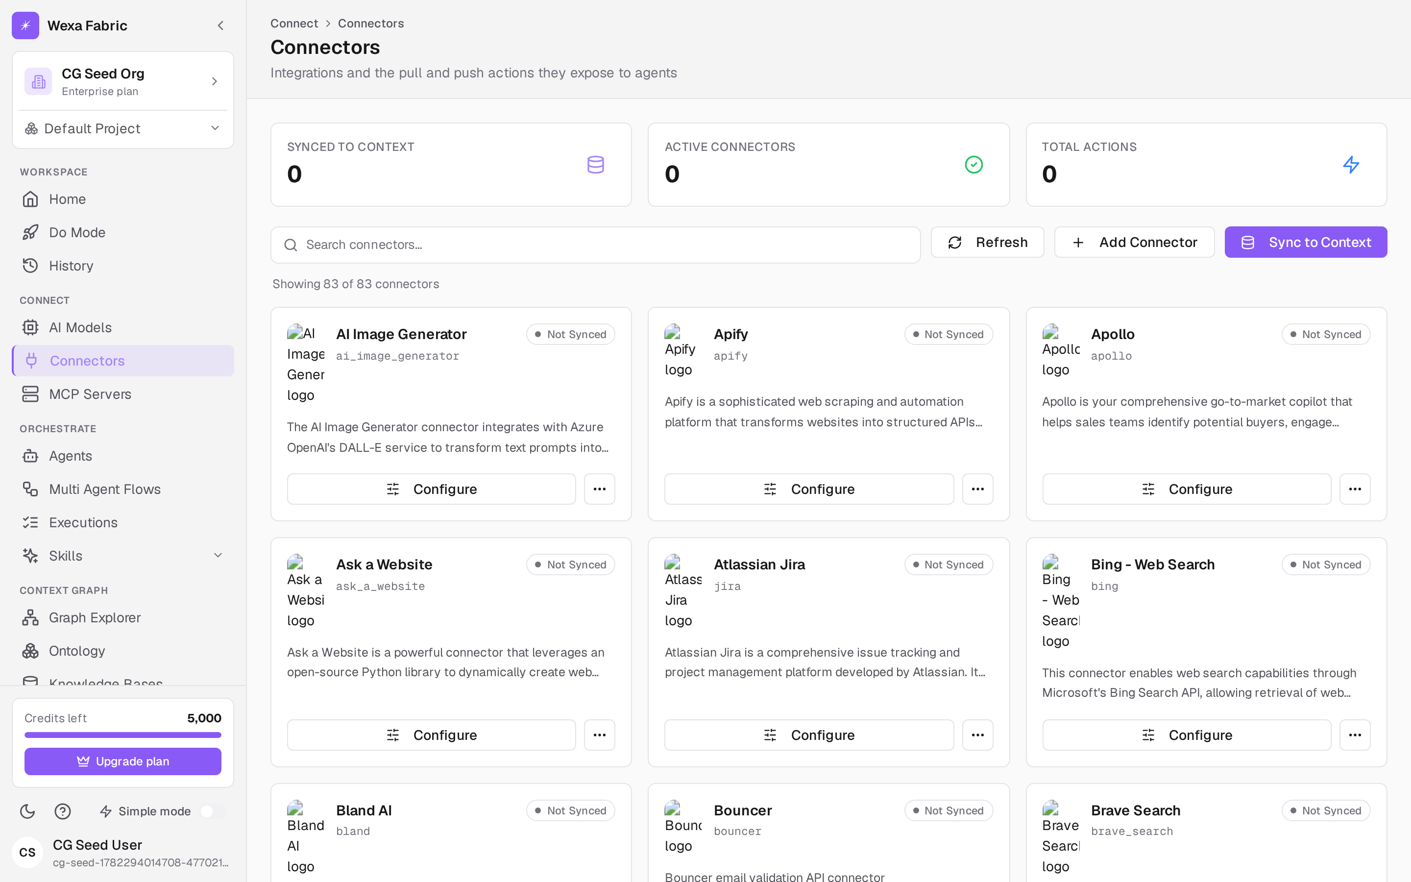Viewport: 1411px width, 882px height.
Task: Click the Agents robot icon
Action: coord(30,456)
